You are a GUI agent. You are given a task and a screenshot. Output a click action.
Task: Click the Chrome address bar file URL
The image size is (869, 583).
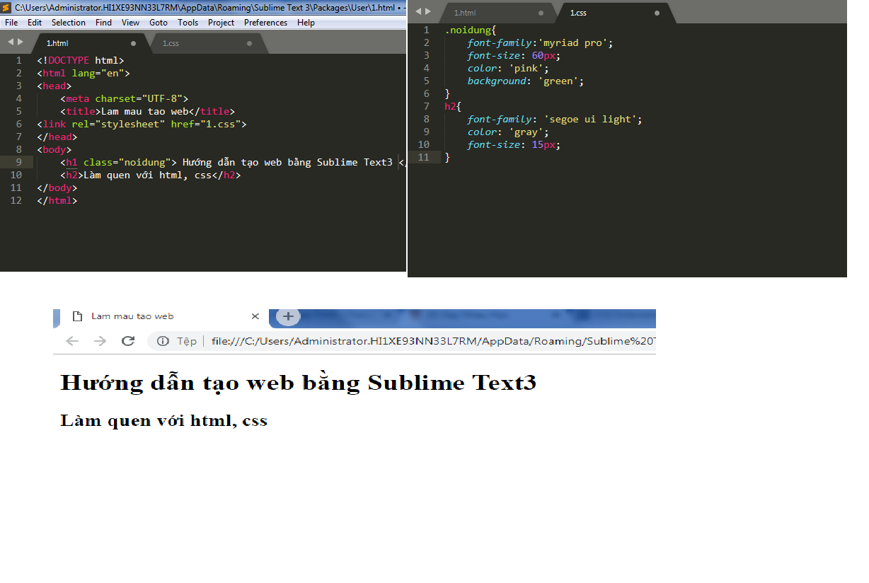pyautogui.click(x=433, y=341)
